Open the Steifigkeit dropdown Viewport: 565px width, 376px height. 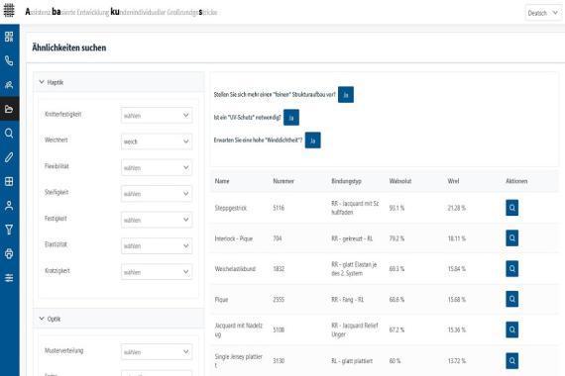[x=157, y=194]
